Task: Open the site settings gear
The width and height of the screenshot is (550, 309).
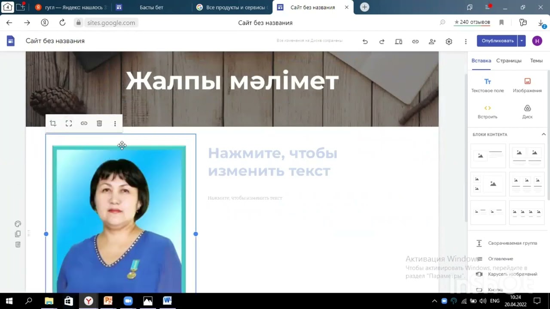Action: point(449,41)
